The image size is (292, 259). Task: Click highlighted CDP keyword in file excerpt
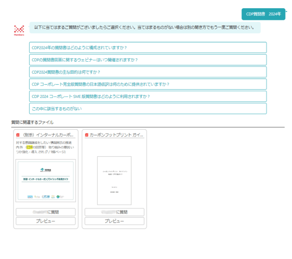point(30,147)
